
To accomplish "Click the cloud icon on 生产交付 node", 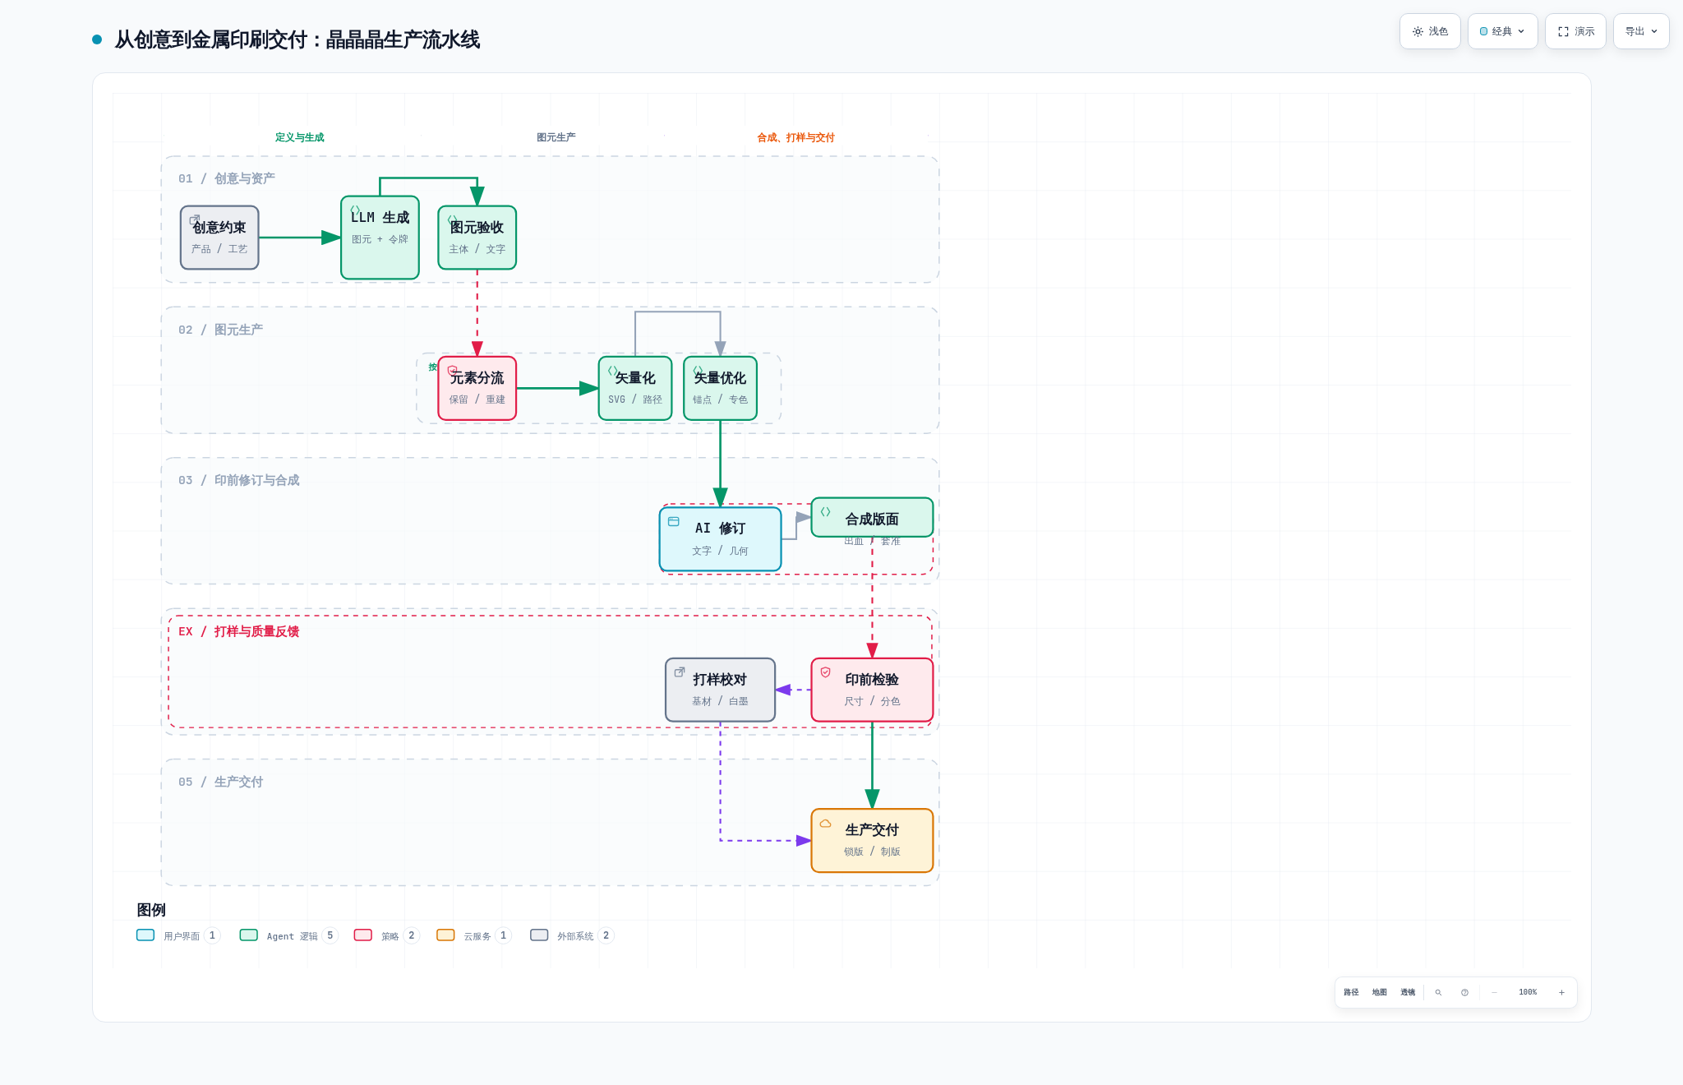I will coord(825,823).
